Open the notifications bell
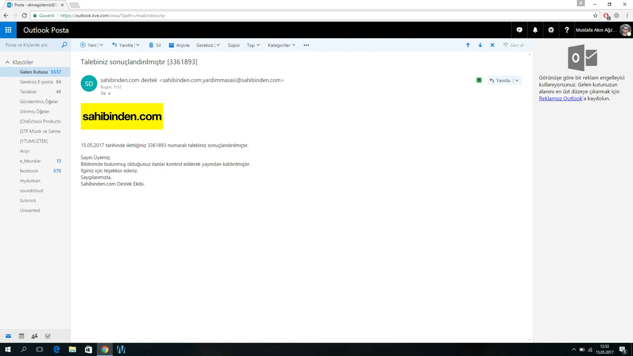This screenshot has height=356, width=633. (x=535, y=30)
